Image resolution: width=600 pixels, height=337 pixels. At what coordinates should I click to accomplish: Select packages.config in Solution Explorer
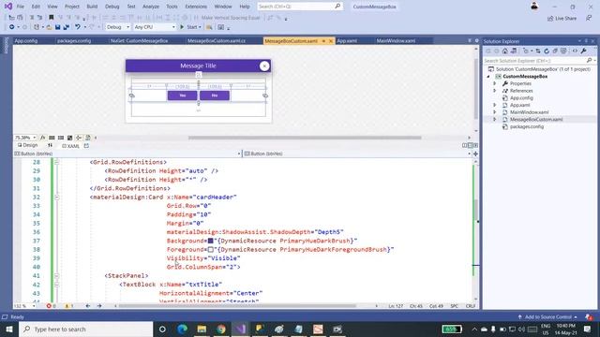(527, 126)
